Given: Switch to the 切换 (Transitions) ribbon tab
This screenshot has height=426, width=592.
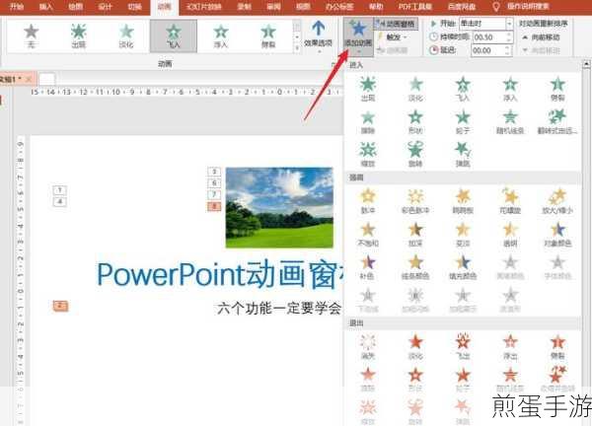Looking at the screenshot, I should coord(134,7).
